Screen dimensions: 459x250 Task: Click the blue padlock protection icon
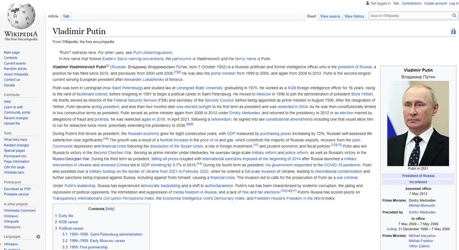(453, 32)
